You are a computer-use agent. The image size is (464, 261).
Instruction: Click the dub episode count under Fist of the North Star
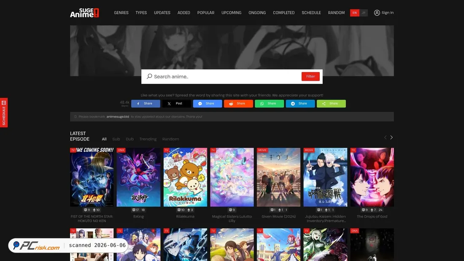[x=96, y=210]
